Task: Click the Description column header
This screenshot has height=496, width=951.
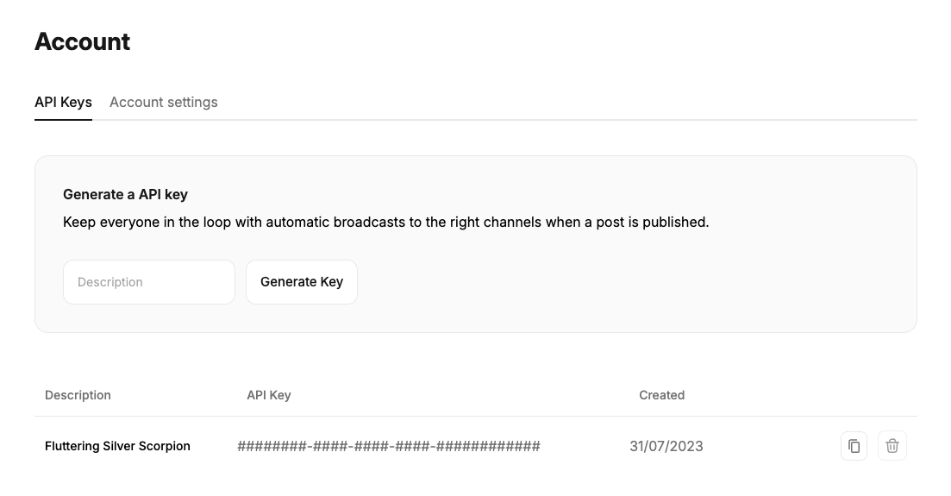Action: point(78,395)
